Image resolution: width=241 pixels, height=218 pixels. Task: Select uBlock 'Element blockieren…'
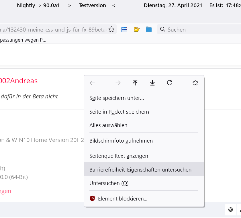(122, 198)
